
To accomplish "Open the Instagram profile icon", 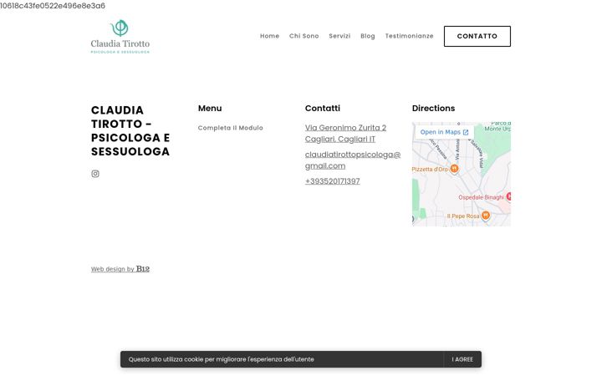I will [x=95, y=174].
